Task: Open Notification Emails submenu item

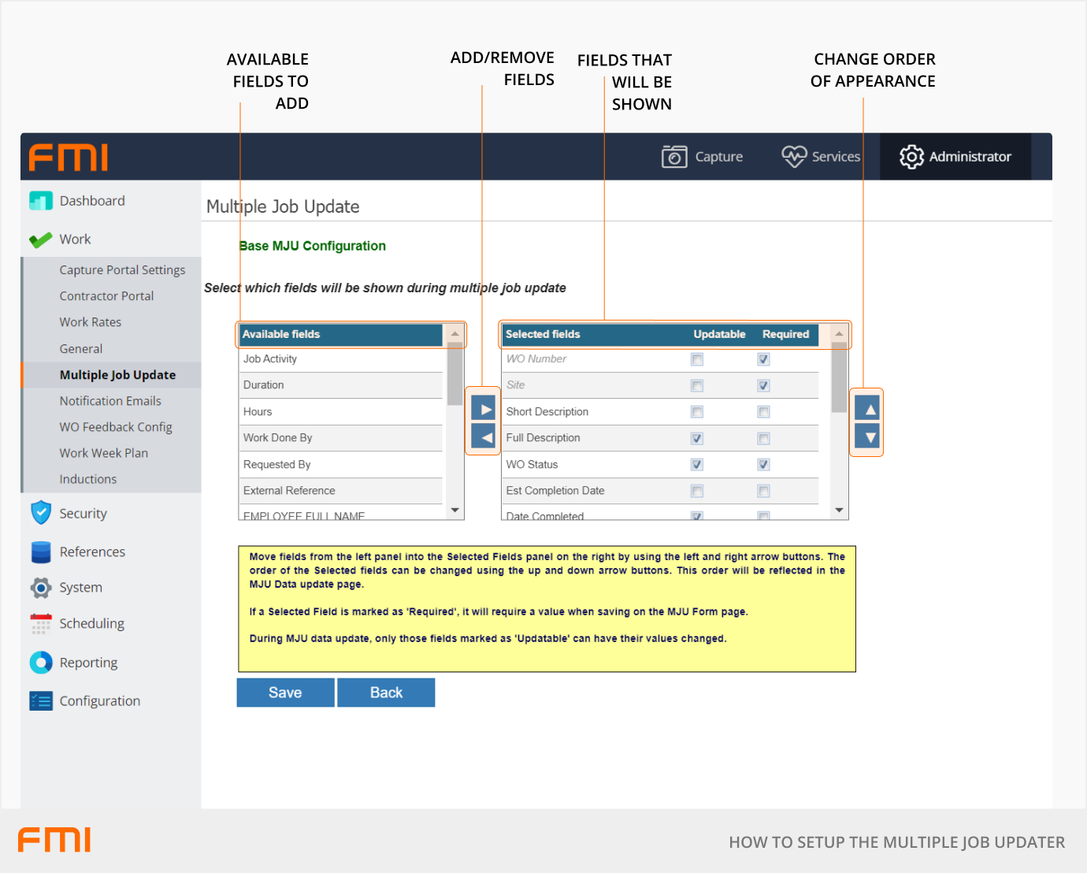Action: click(110, 401)
